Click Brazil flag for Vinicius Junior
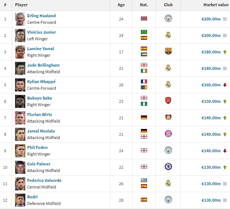The image size is (230, 209). pyautogui.click(x=144, y=32)
